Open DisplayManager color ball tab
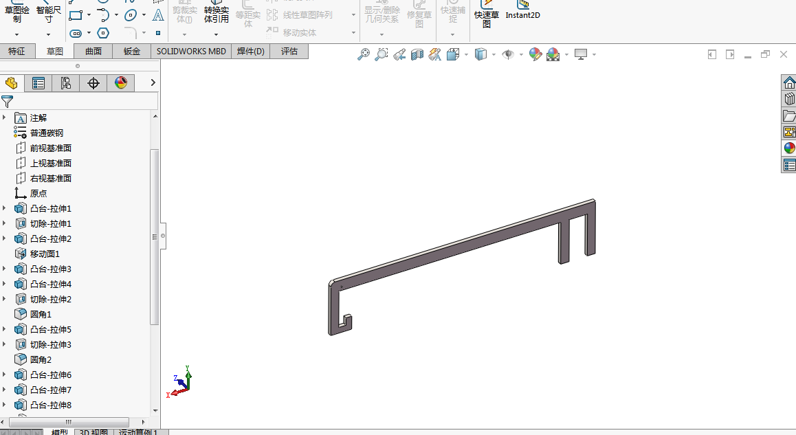 [x=121, y=82]
